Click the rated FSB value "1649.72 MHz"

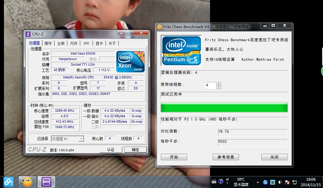pyautogui.click(x=64, y=127)
